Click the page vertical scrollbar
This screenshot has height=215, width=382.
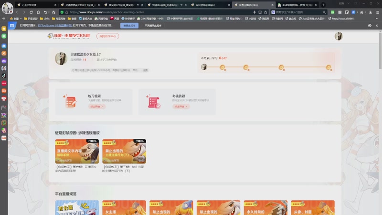380,51
